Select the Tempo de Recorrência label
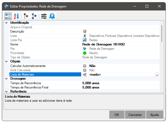Screen dimensions: 168x124 [25, 83]
